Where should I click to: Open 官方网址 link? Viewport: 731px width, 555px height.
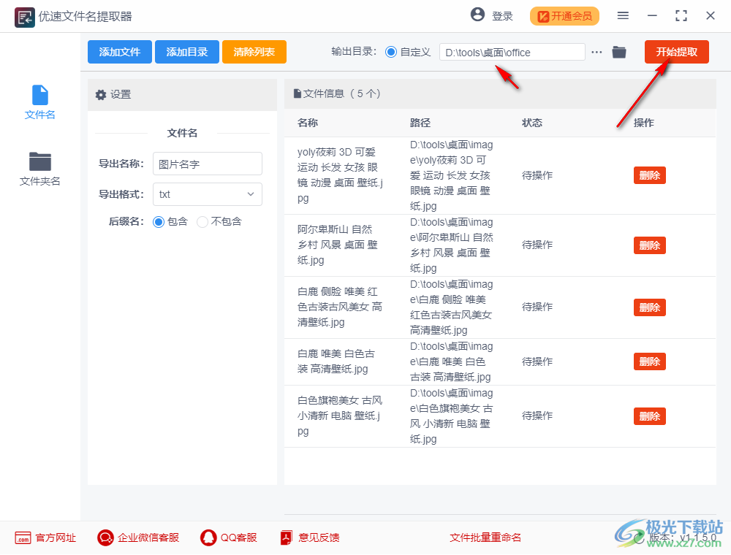pos(56,537)
